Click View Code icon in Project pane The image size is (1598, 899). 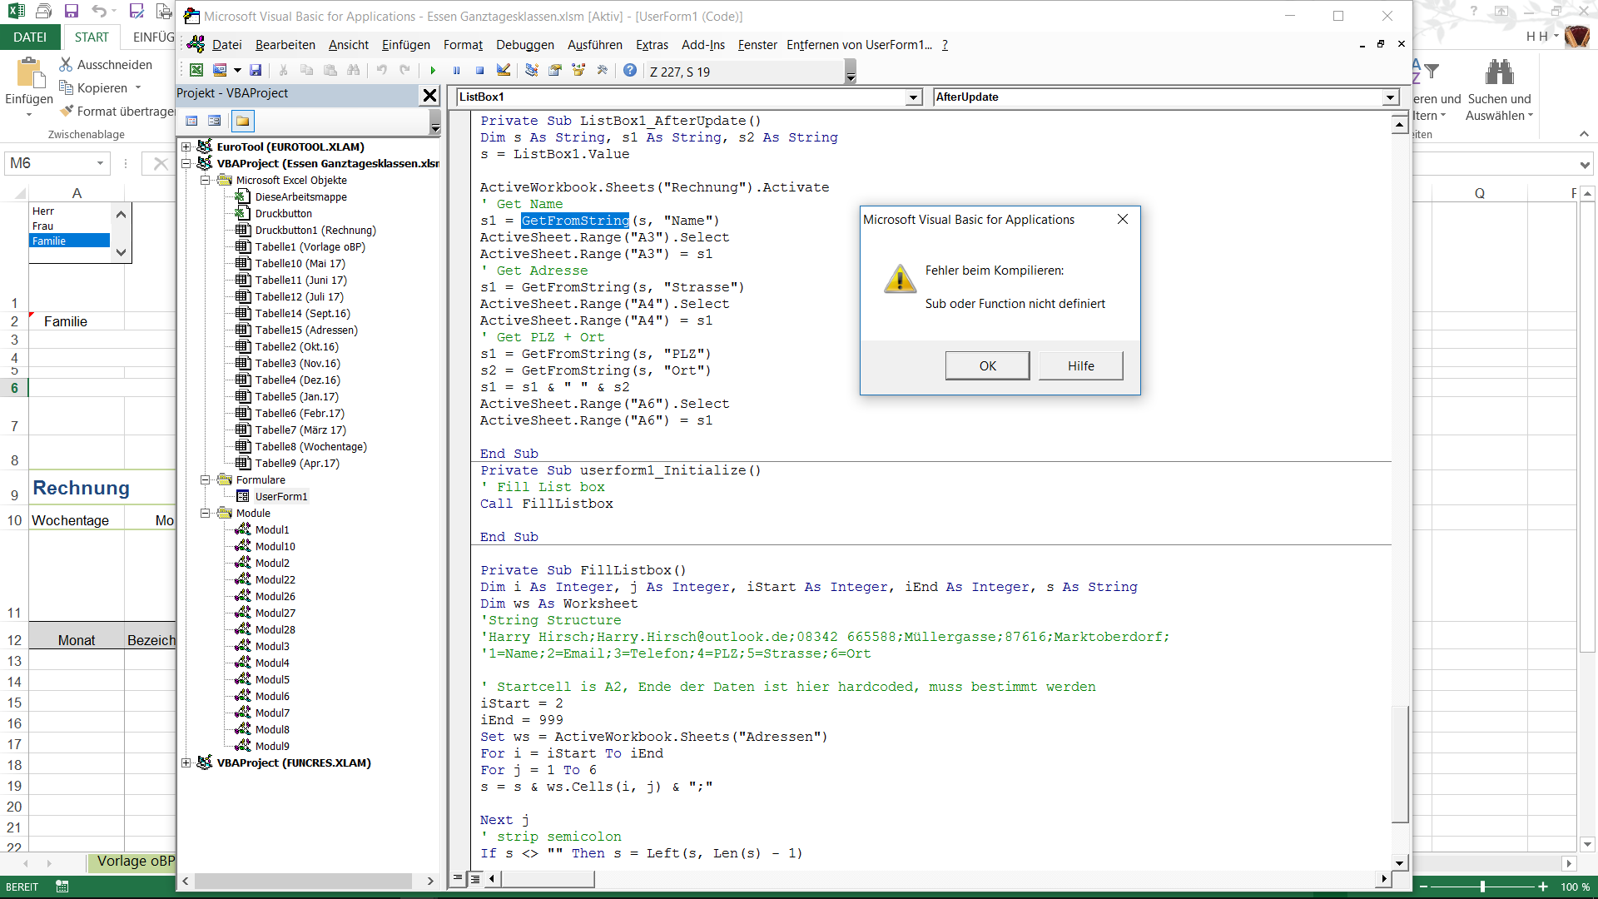(191, 121)
